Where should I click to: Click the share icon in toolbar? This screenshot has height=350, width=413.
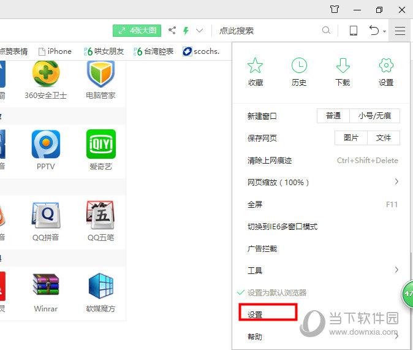point(172,30)
